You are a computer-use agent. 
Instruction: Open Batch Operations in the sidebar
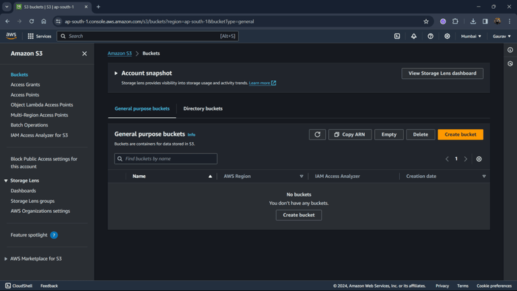click(30, 125)
